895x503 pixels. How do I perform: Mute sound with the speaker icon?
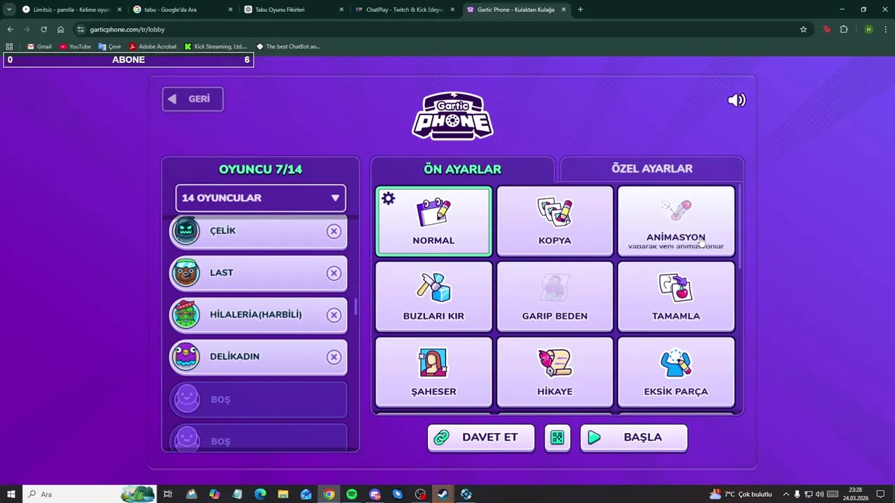736,100
